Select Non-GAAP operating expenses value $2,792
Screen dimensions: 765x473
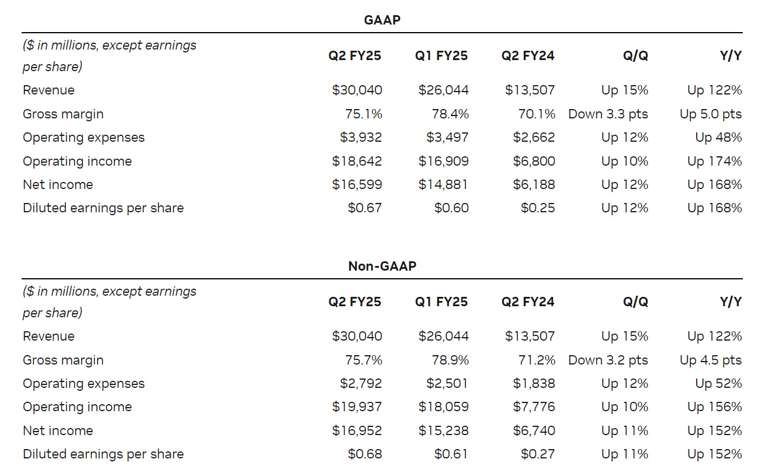(x=361, y=384)
